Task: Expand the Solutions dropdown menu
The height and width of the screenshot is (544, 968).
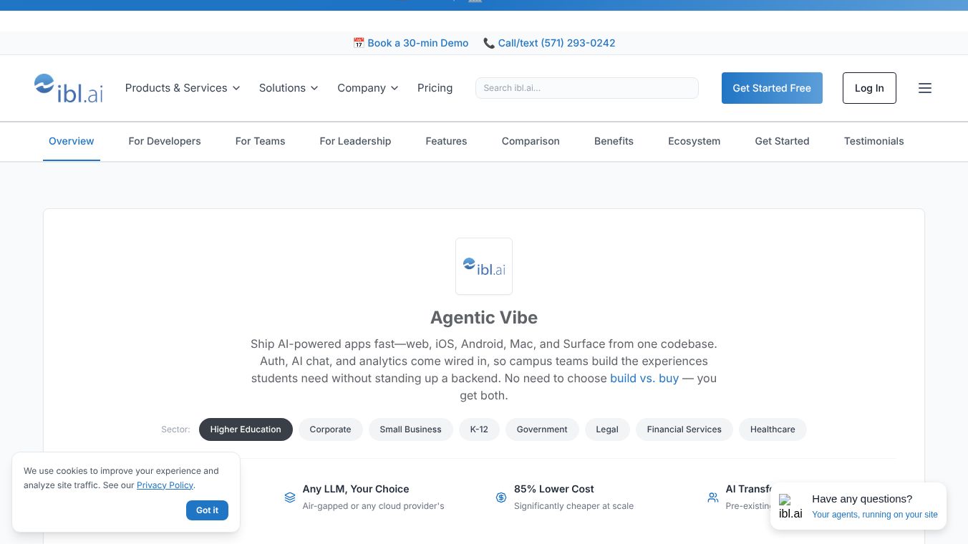Action: click(289, 88)
